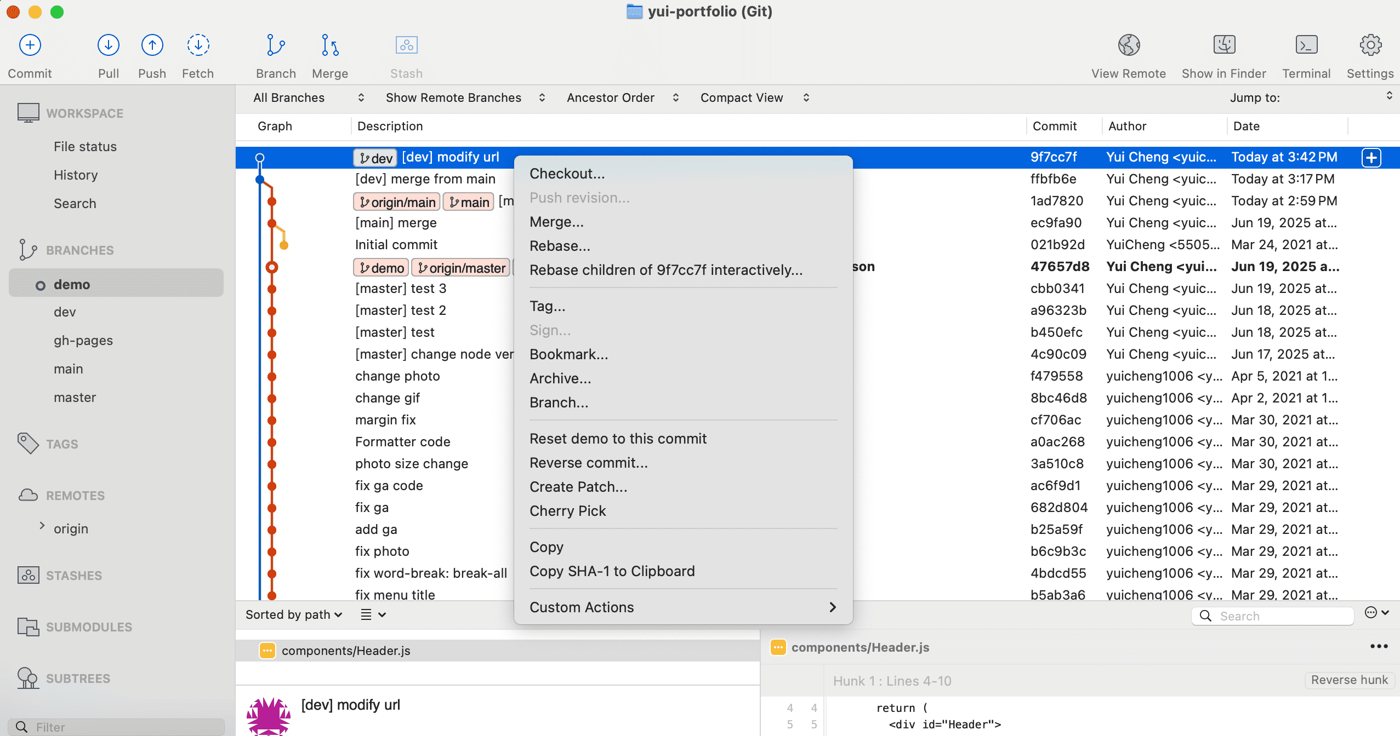Click the plus button on selected commit row
Image resolution: width=1400 pixels, height=736 pixels.
click(1371, 158)
